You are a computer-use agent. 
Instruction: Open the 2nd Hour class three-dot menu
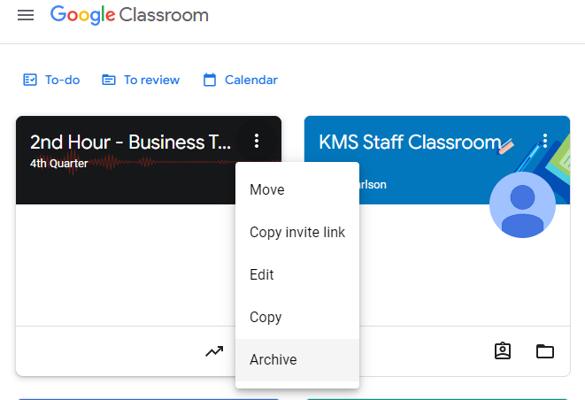[257, 141]
